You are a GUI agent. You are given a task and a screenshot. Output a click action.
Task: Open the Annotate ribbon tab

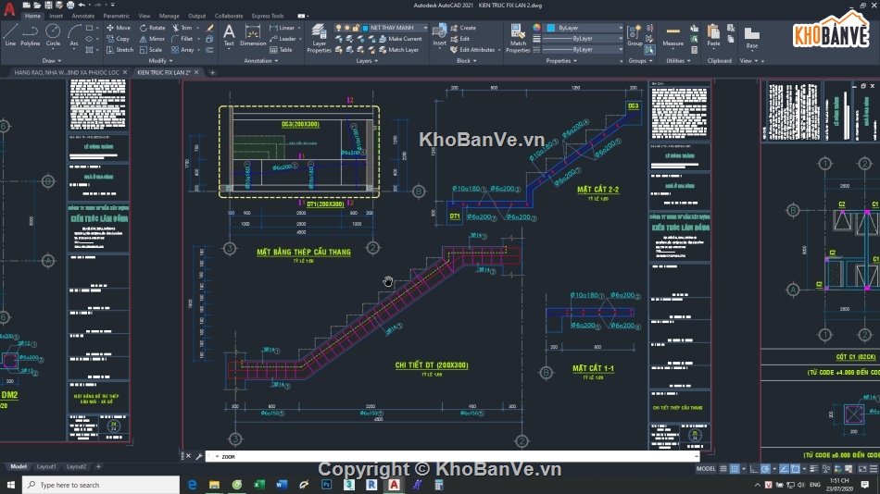[83, 16]
